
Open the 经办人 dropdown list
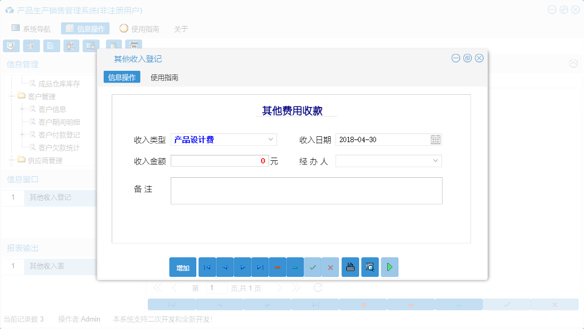click(436, 161)
